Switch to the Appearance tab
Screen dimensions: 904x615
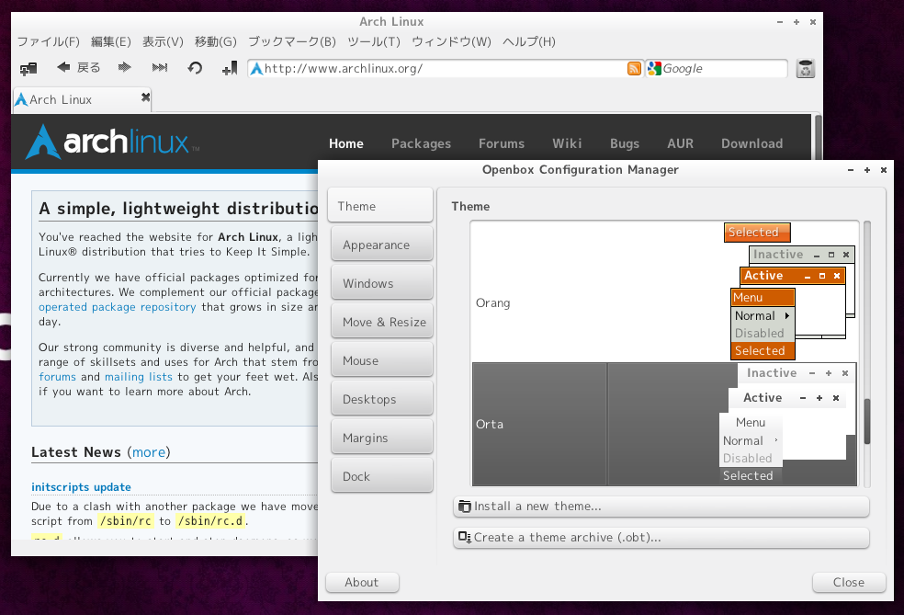coord(381,244)
